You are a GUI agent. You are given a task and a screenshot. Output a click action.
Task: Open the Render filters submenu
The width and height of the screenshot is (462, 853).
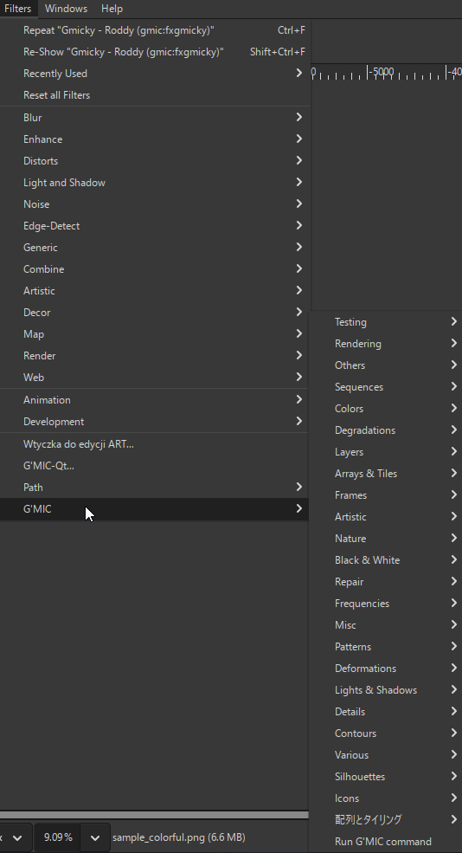(x=154, y=356)
